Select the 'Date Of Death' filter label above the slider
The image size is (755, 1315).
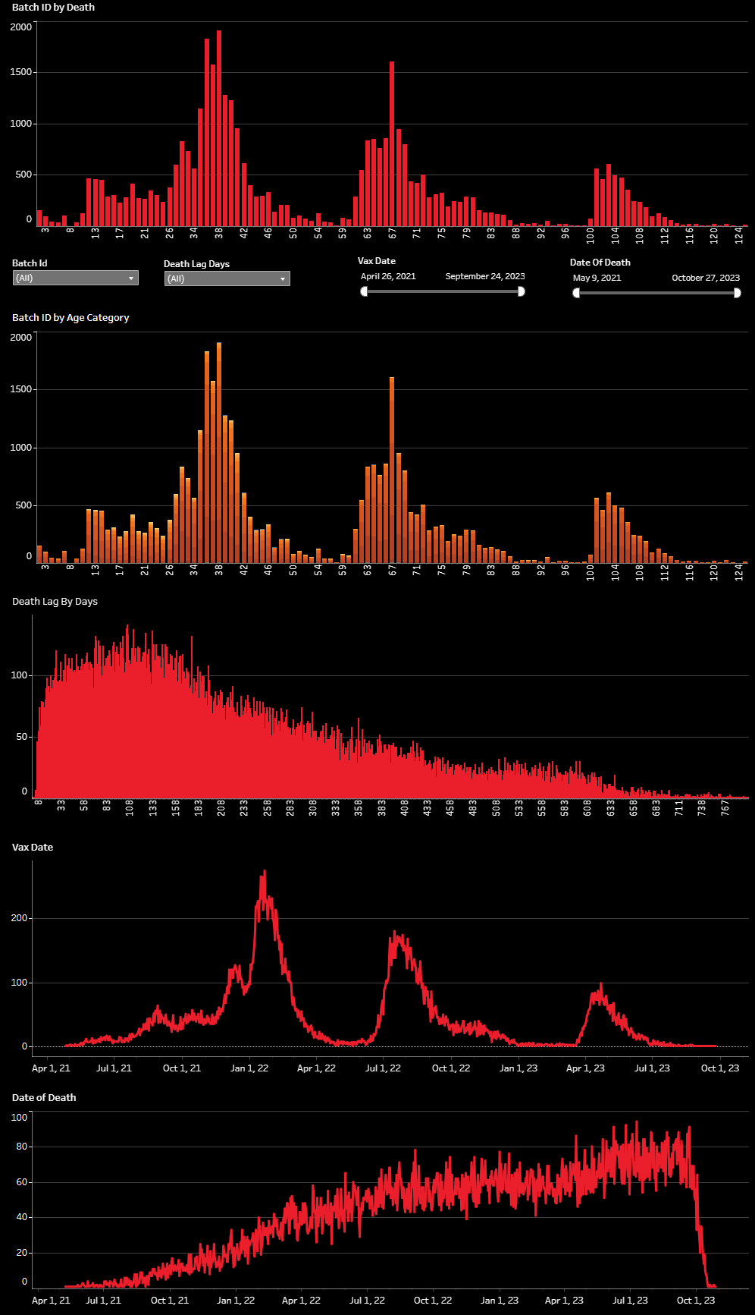(x=600, y=262)
